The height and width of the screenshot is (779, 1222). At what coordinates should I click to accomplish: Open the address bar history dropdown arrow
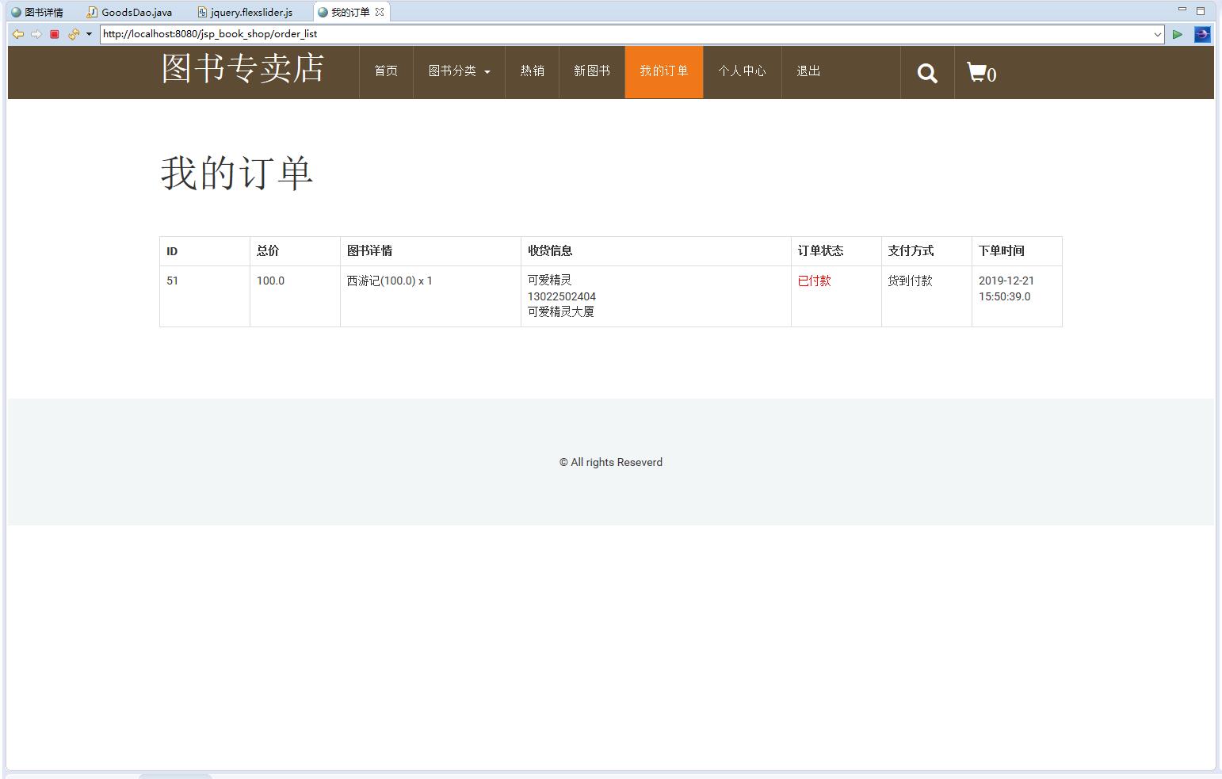pyautogui.click(x=1159, y=34)
